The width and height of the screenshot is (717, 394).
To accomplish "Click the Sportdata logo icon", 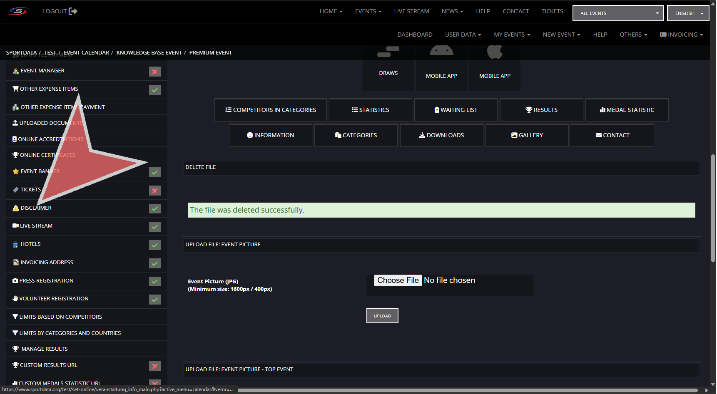I will tap(18, 11).
